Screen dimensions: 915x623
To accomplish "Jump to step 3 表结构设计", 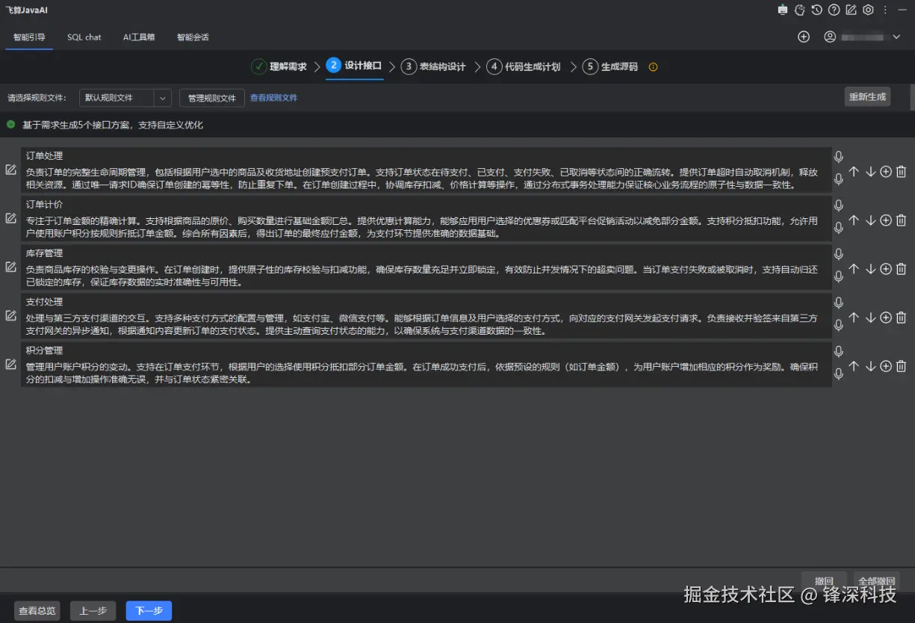I will (x=433, y=66).
